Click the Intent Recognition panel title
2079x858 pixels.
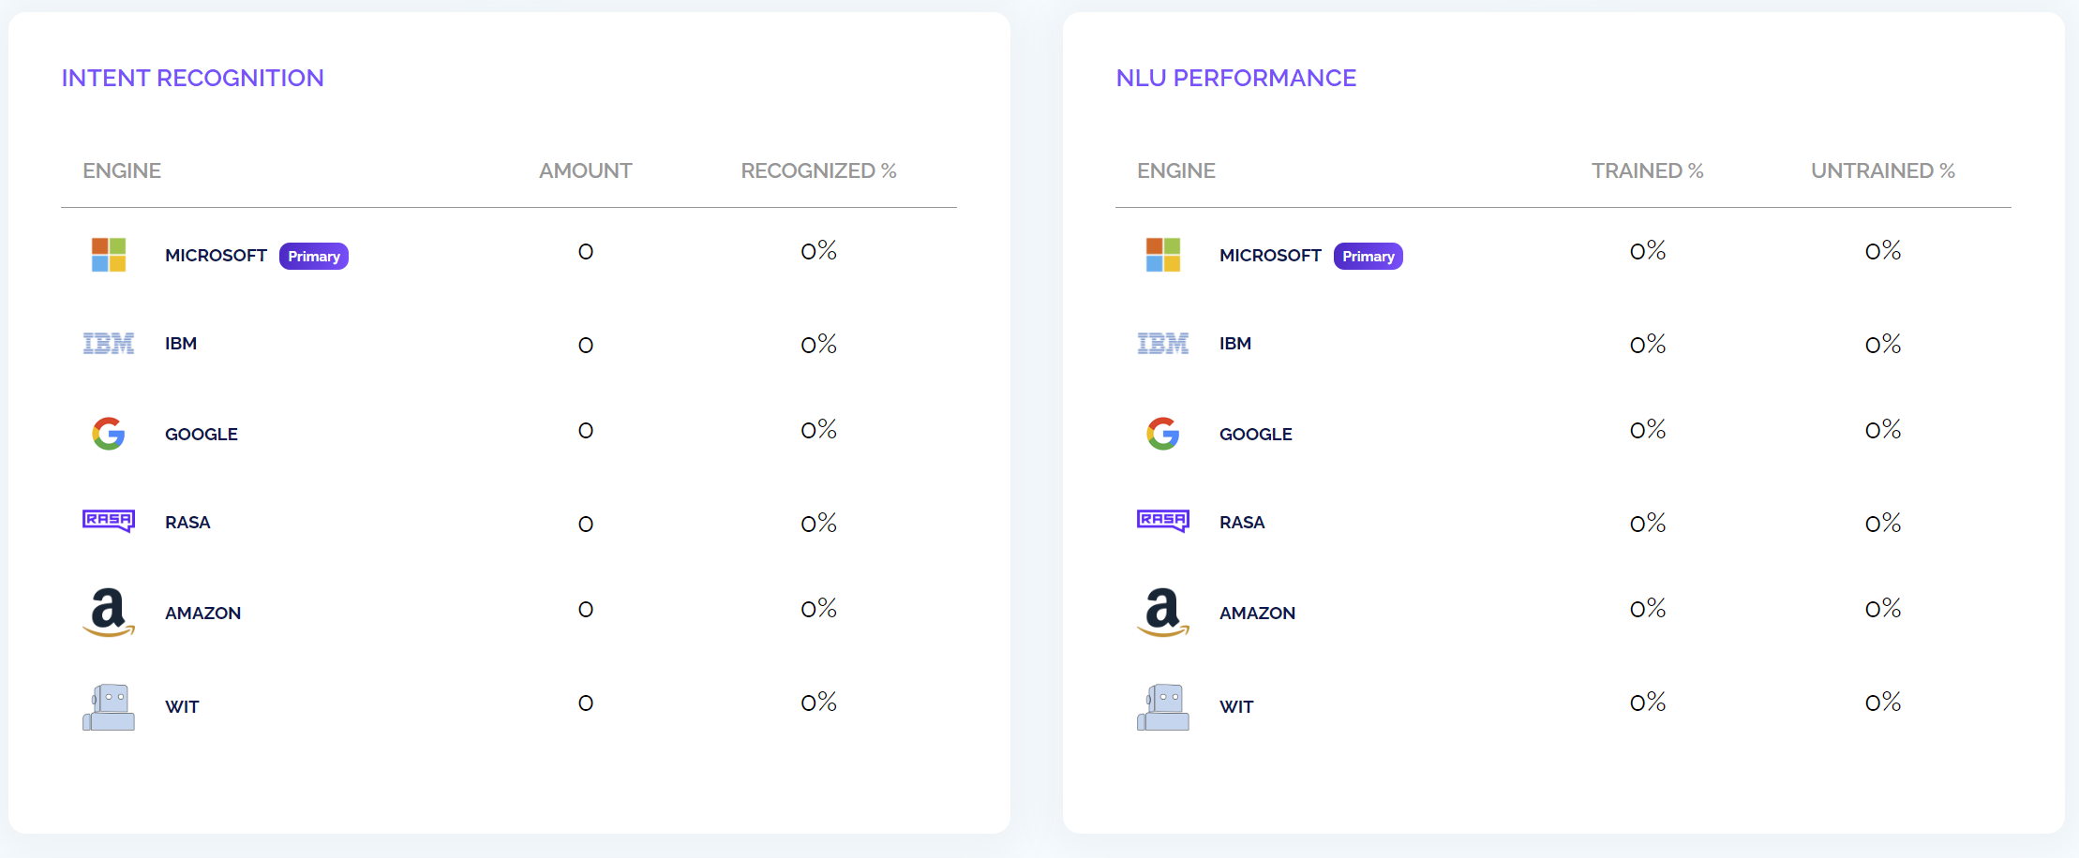click(x=193, y=78)
